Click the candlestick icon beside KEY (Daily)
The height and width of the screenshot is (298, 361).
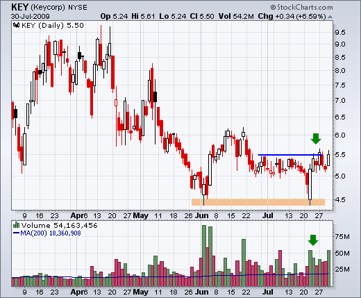click(16, 25)
